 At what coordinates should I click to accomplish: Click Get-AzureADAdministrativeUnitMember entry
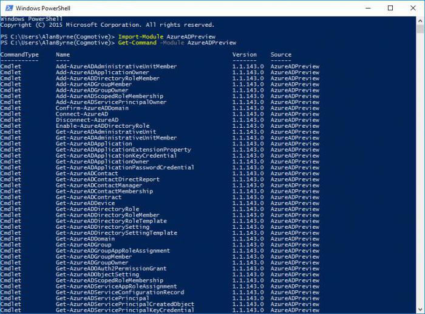[x=117, y=138]
